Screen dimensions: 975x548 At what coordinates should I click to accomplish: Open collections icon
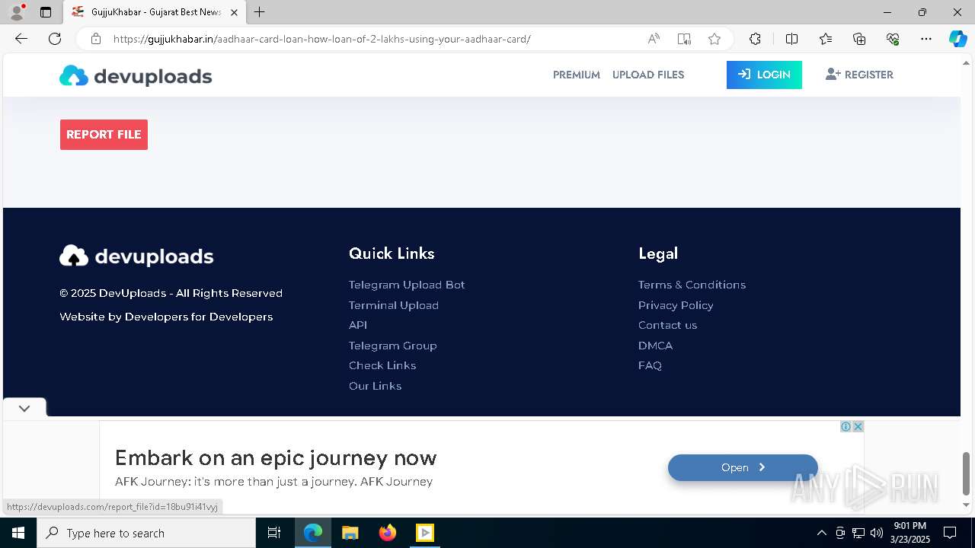[x=859, y=39]
